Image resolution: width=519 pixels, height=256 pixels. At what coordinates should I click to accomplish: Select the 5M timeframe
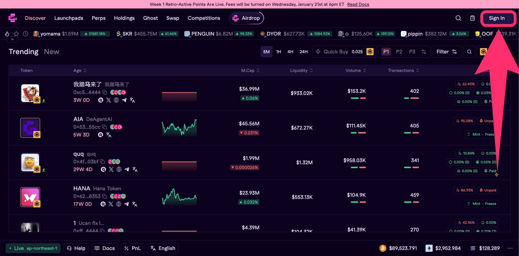[267, 52]
